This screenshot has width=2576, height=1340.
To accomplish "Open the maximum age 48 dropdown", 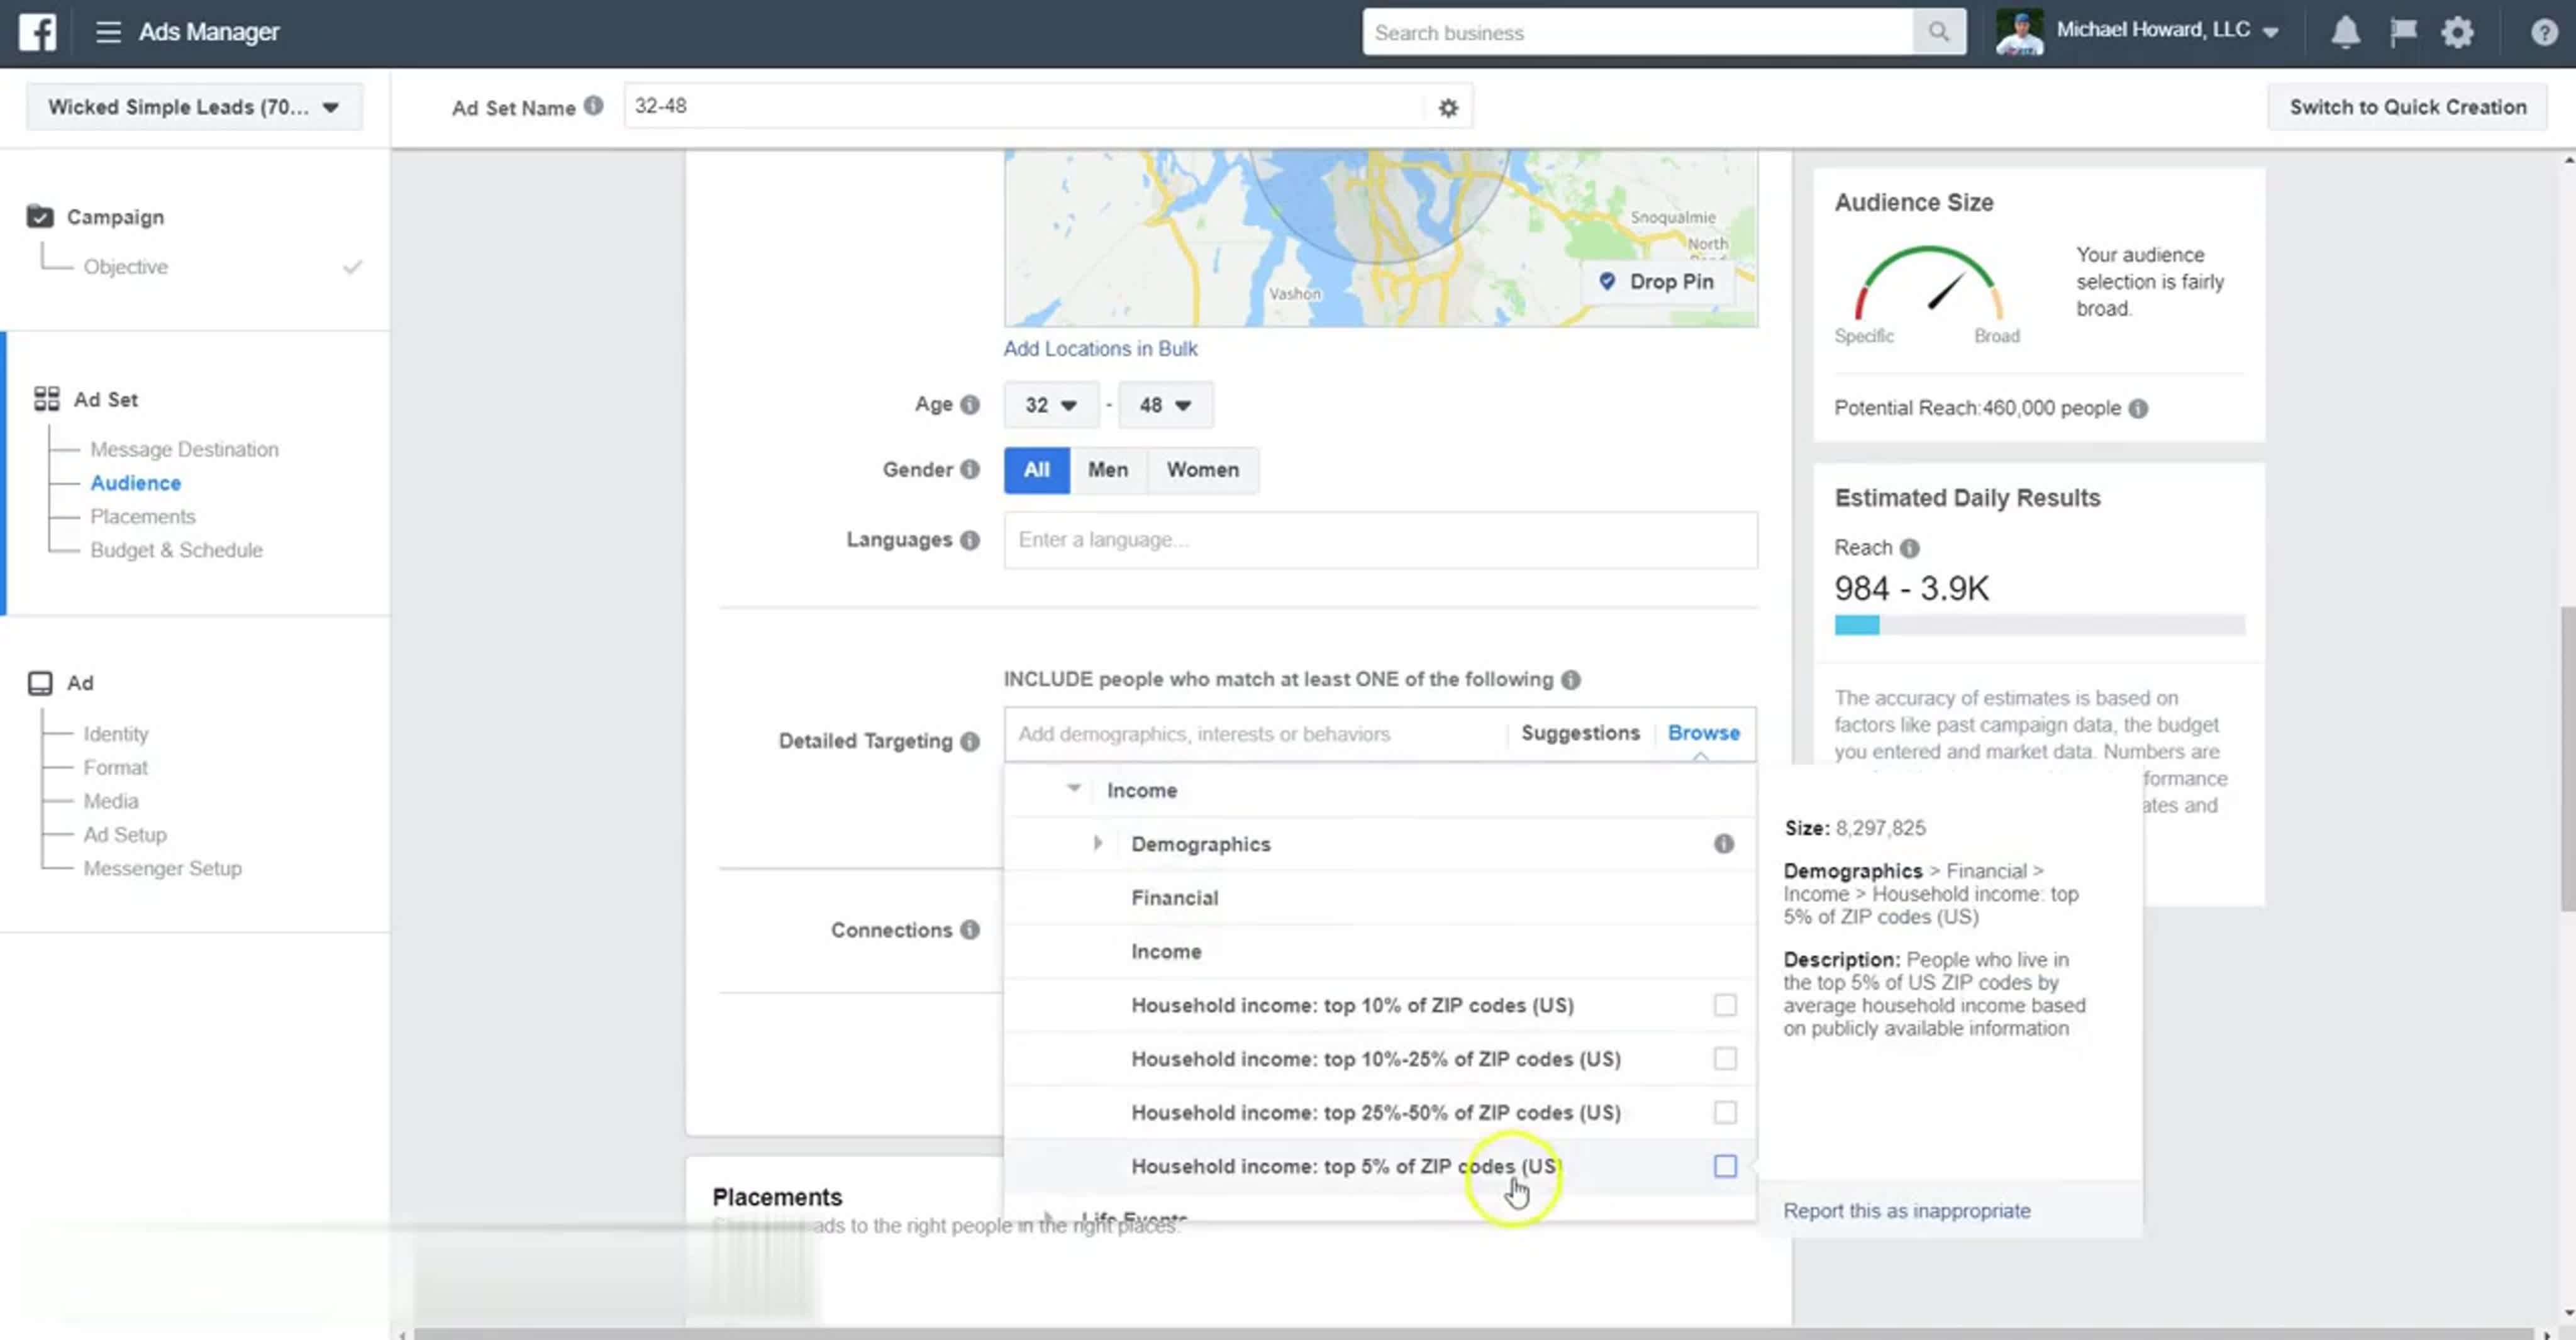I will point(1165,405).
